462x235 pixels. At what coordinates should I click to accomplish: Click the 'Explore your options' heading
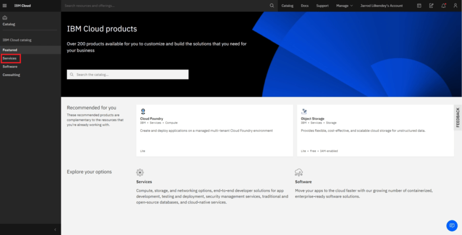[89, 172]
